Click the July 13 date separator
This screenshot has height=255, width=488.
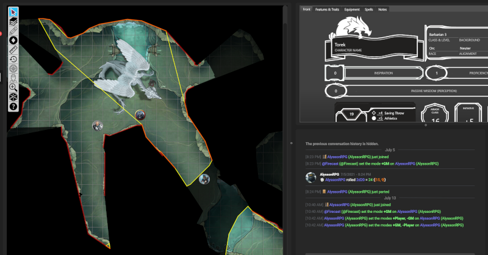pos(390,198)
